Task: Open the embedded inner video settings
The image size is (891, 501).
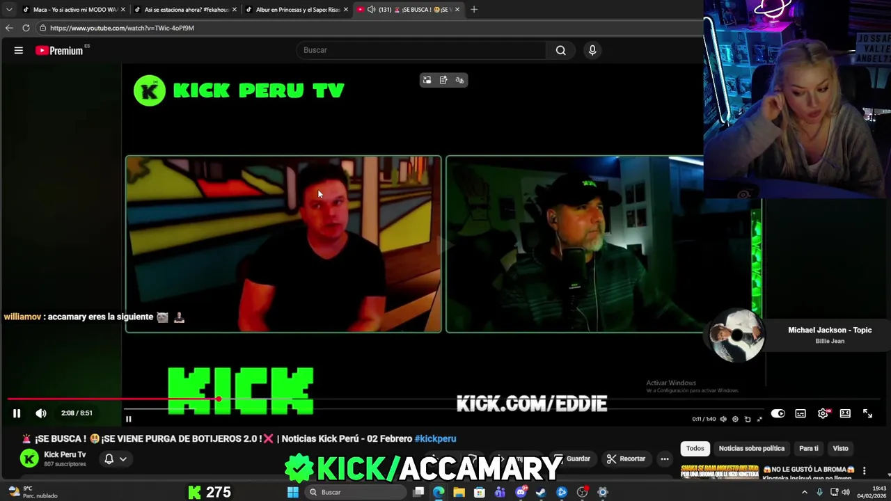Action: (735, 419)
